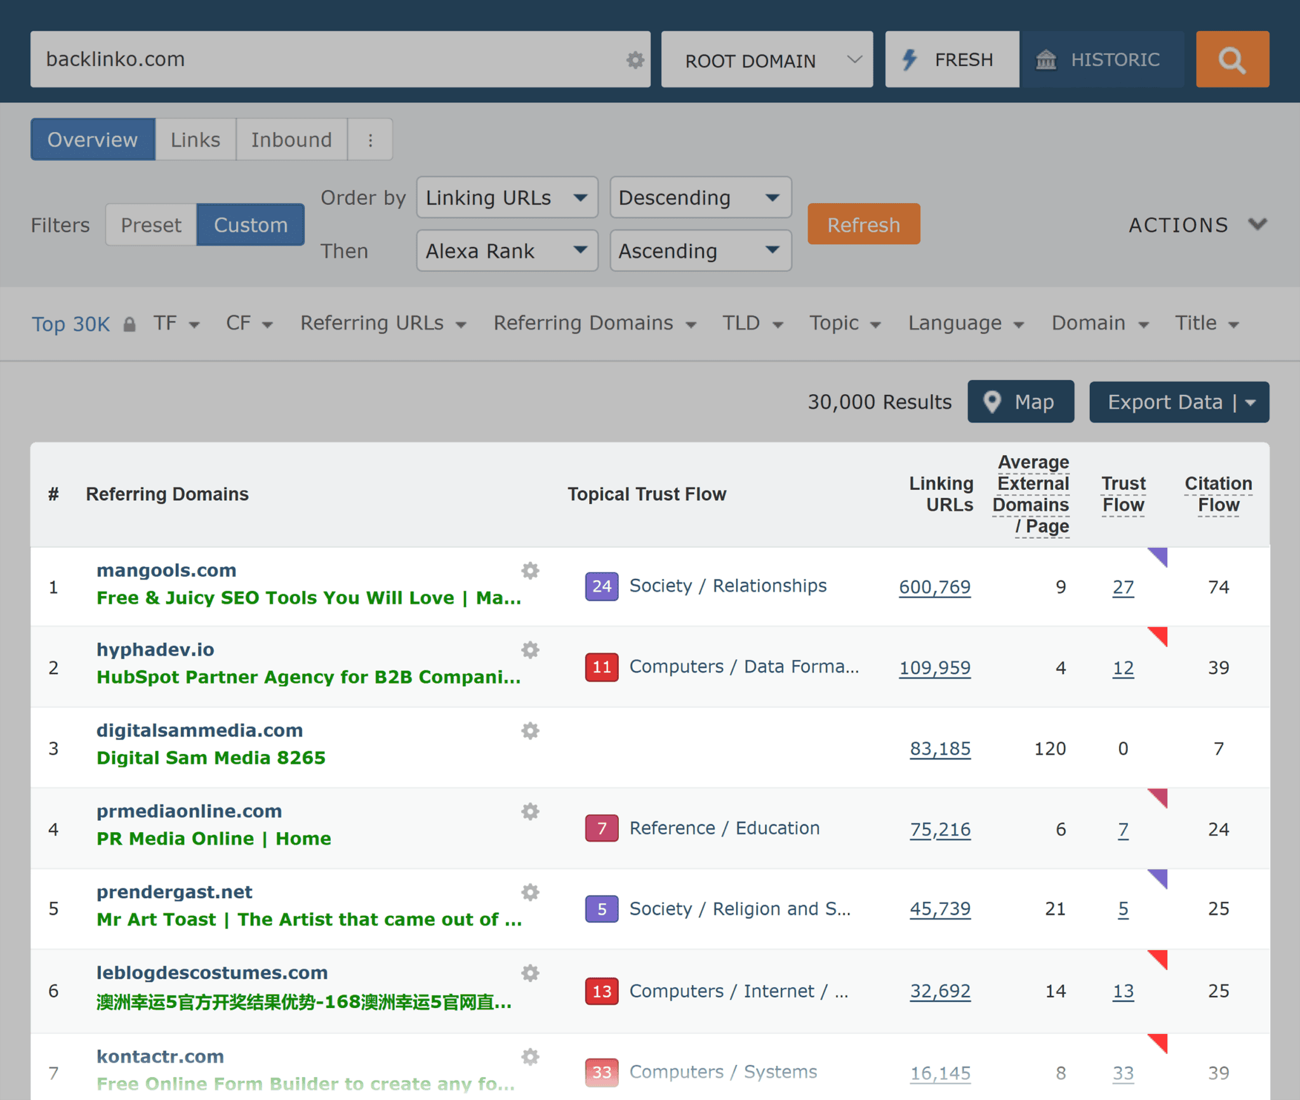Open the ROOT DOMAIN dropdown
Image resolution: width=1300 pixels, height=1100 pixels.
point(766,59)
